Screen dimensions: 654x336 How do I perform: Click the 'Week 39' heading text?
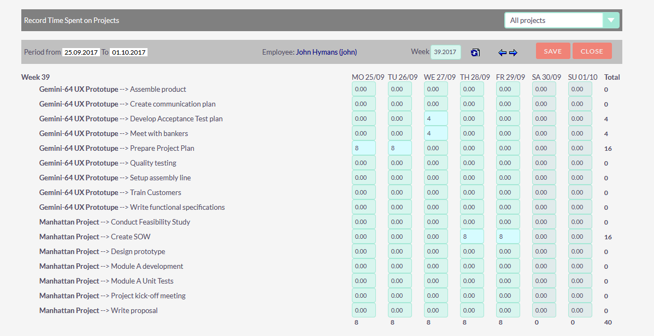pyautogui.click(x=36, y=77)
